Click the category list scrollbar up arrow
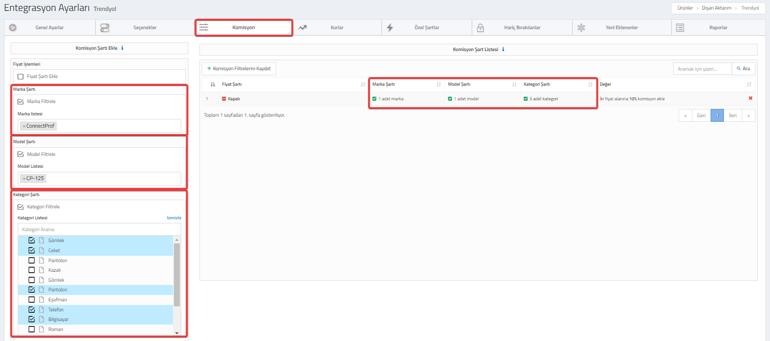770x341 pixels. tap(177, 239)
